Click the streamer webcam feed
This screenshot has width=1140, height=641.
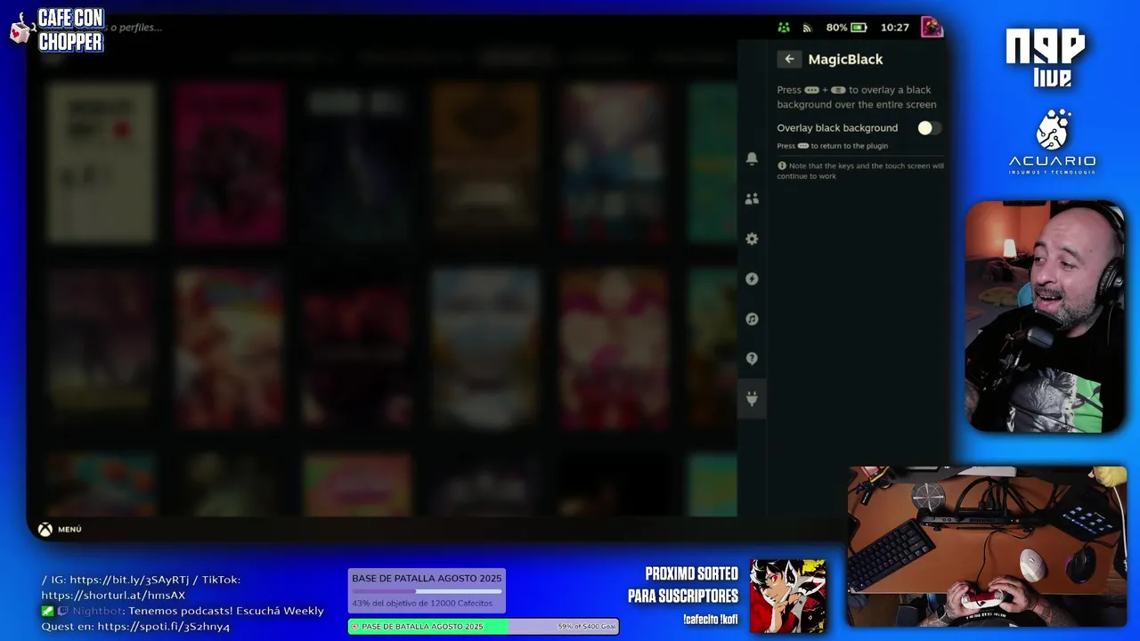1045,317
